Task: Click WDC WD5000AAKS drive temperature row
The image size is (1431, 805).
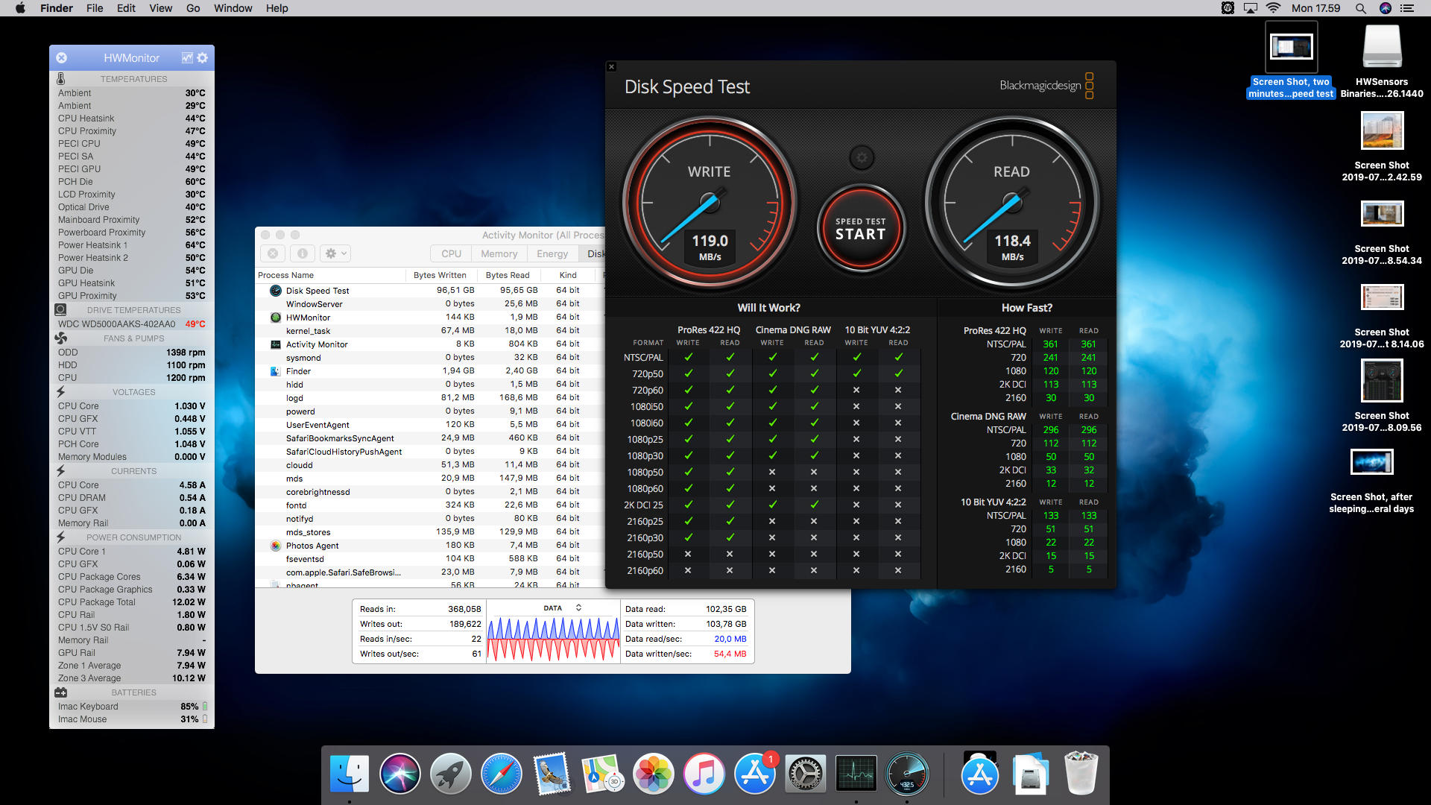Action: click(x=132, y=324)
